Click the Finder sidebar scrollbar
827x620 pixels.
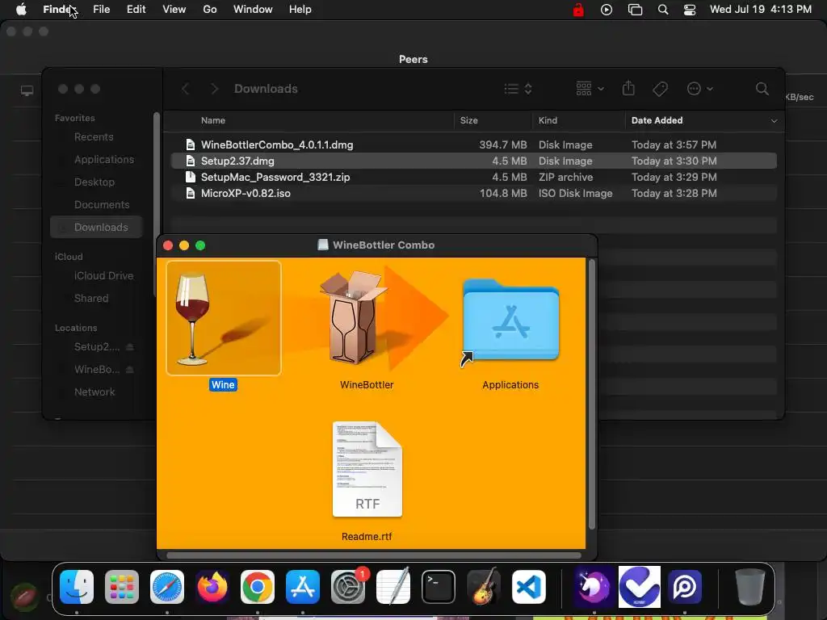point(156,204)
